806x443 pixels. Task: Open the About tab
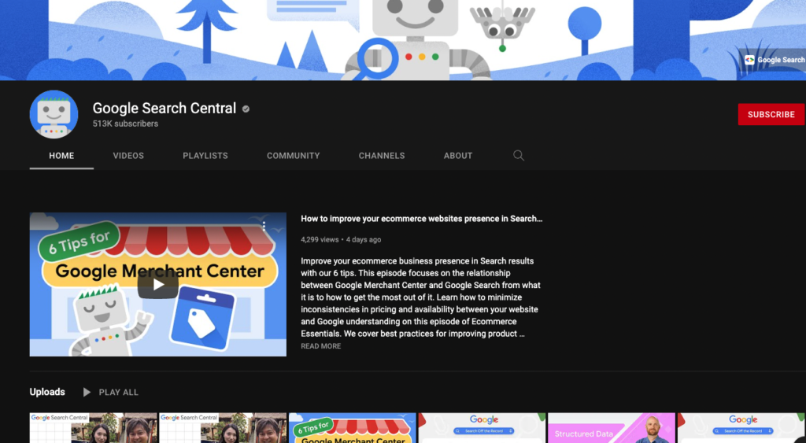pyautogui.click(x=458, y=156)
